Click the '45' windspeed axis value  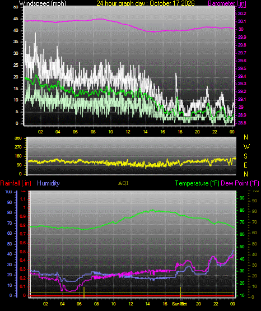click(x=16, y=19)
